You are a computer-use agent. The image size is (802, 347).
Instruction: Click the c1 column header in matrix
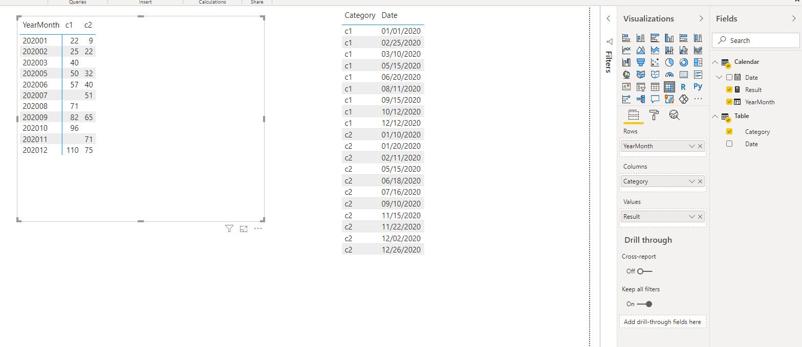69,25
